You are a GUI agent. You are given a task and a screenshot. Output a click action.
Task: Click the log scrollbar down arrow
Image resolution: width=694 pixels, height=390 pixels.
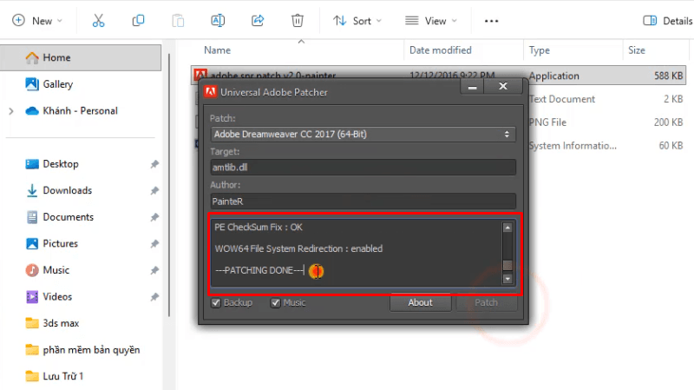point(507,280)
